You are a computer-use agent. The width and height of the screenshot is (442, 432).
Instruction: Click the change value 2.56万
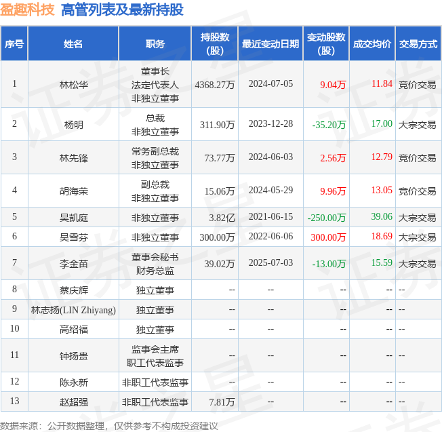pyautogui.click(x=333, y=158)
